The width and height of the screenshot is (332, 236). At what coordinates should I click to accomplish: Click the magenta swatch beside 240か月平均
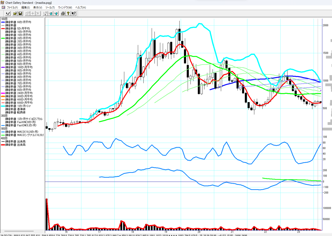coord(3,93)
